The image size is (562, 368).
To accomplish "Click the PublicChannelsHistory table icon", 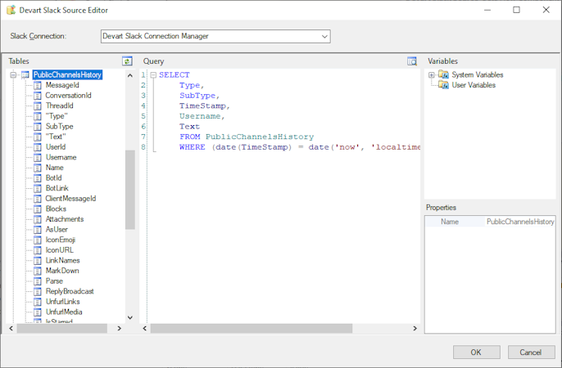I will pyautogui.click(x=25, y=74).
